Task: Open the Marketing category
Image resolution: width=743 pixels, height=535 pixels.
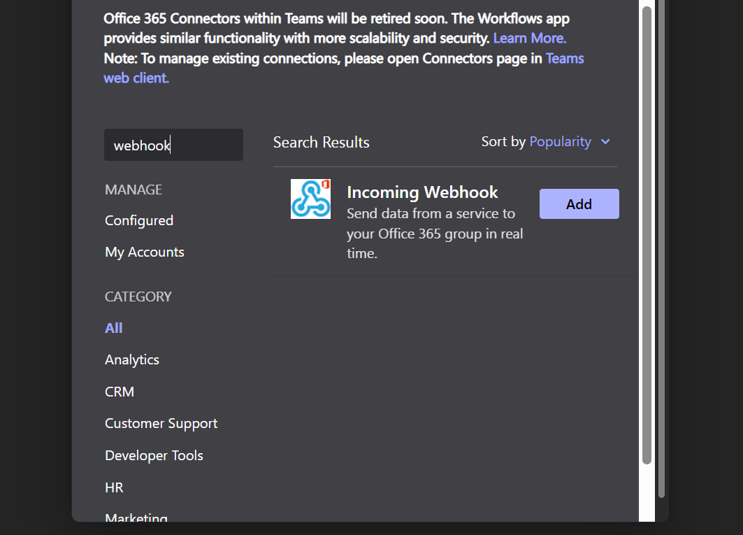Action: click(x=136, y=518)
